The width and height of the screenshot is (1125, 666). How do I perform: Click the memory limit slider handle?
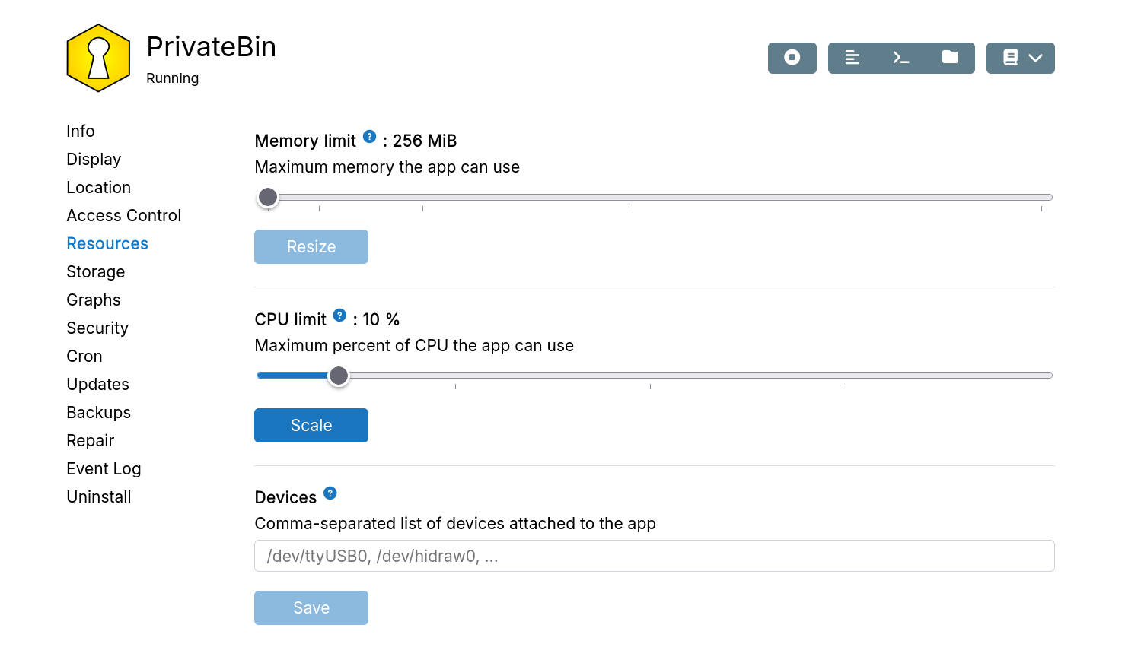(x=267, y=197)
